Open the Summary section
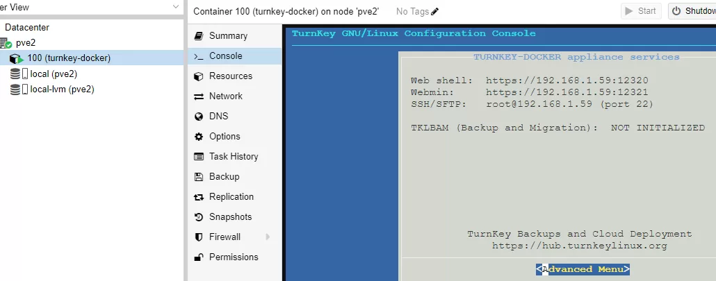 tap(235, 36)
